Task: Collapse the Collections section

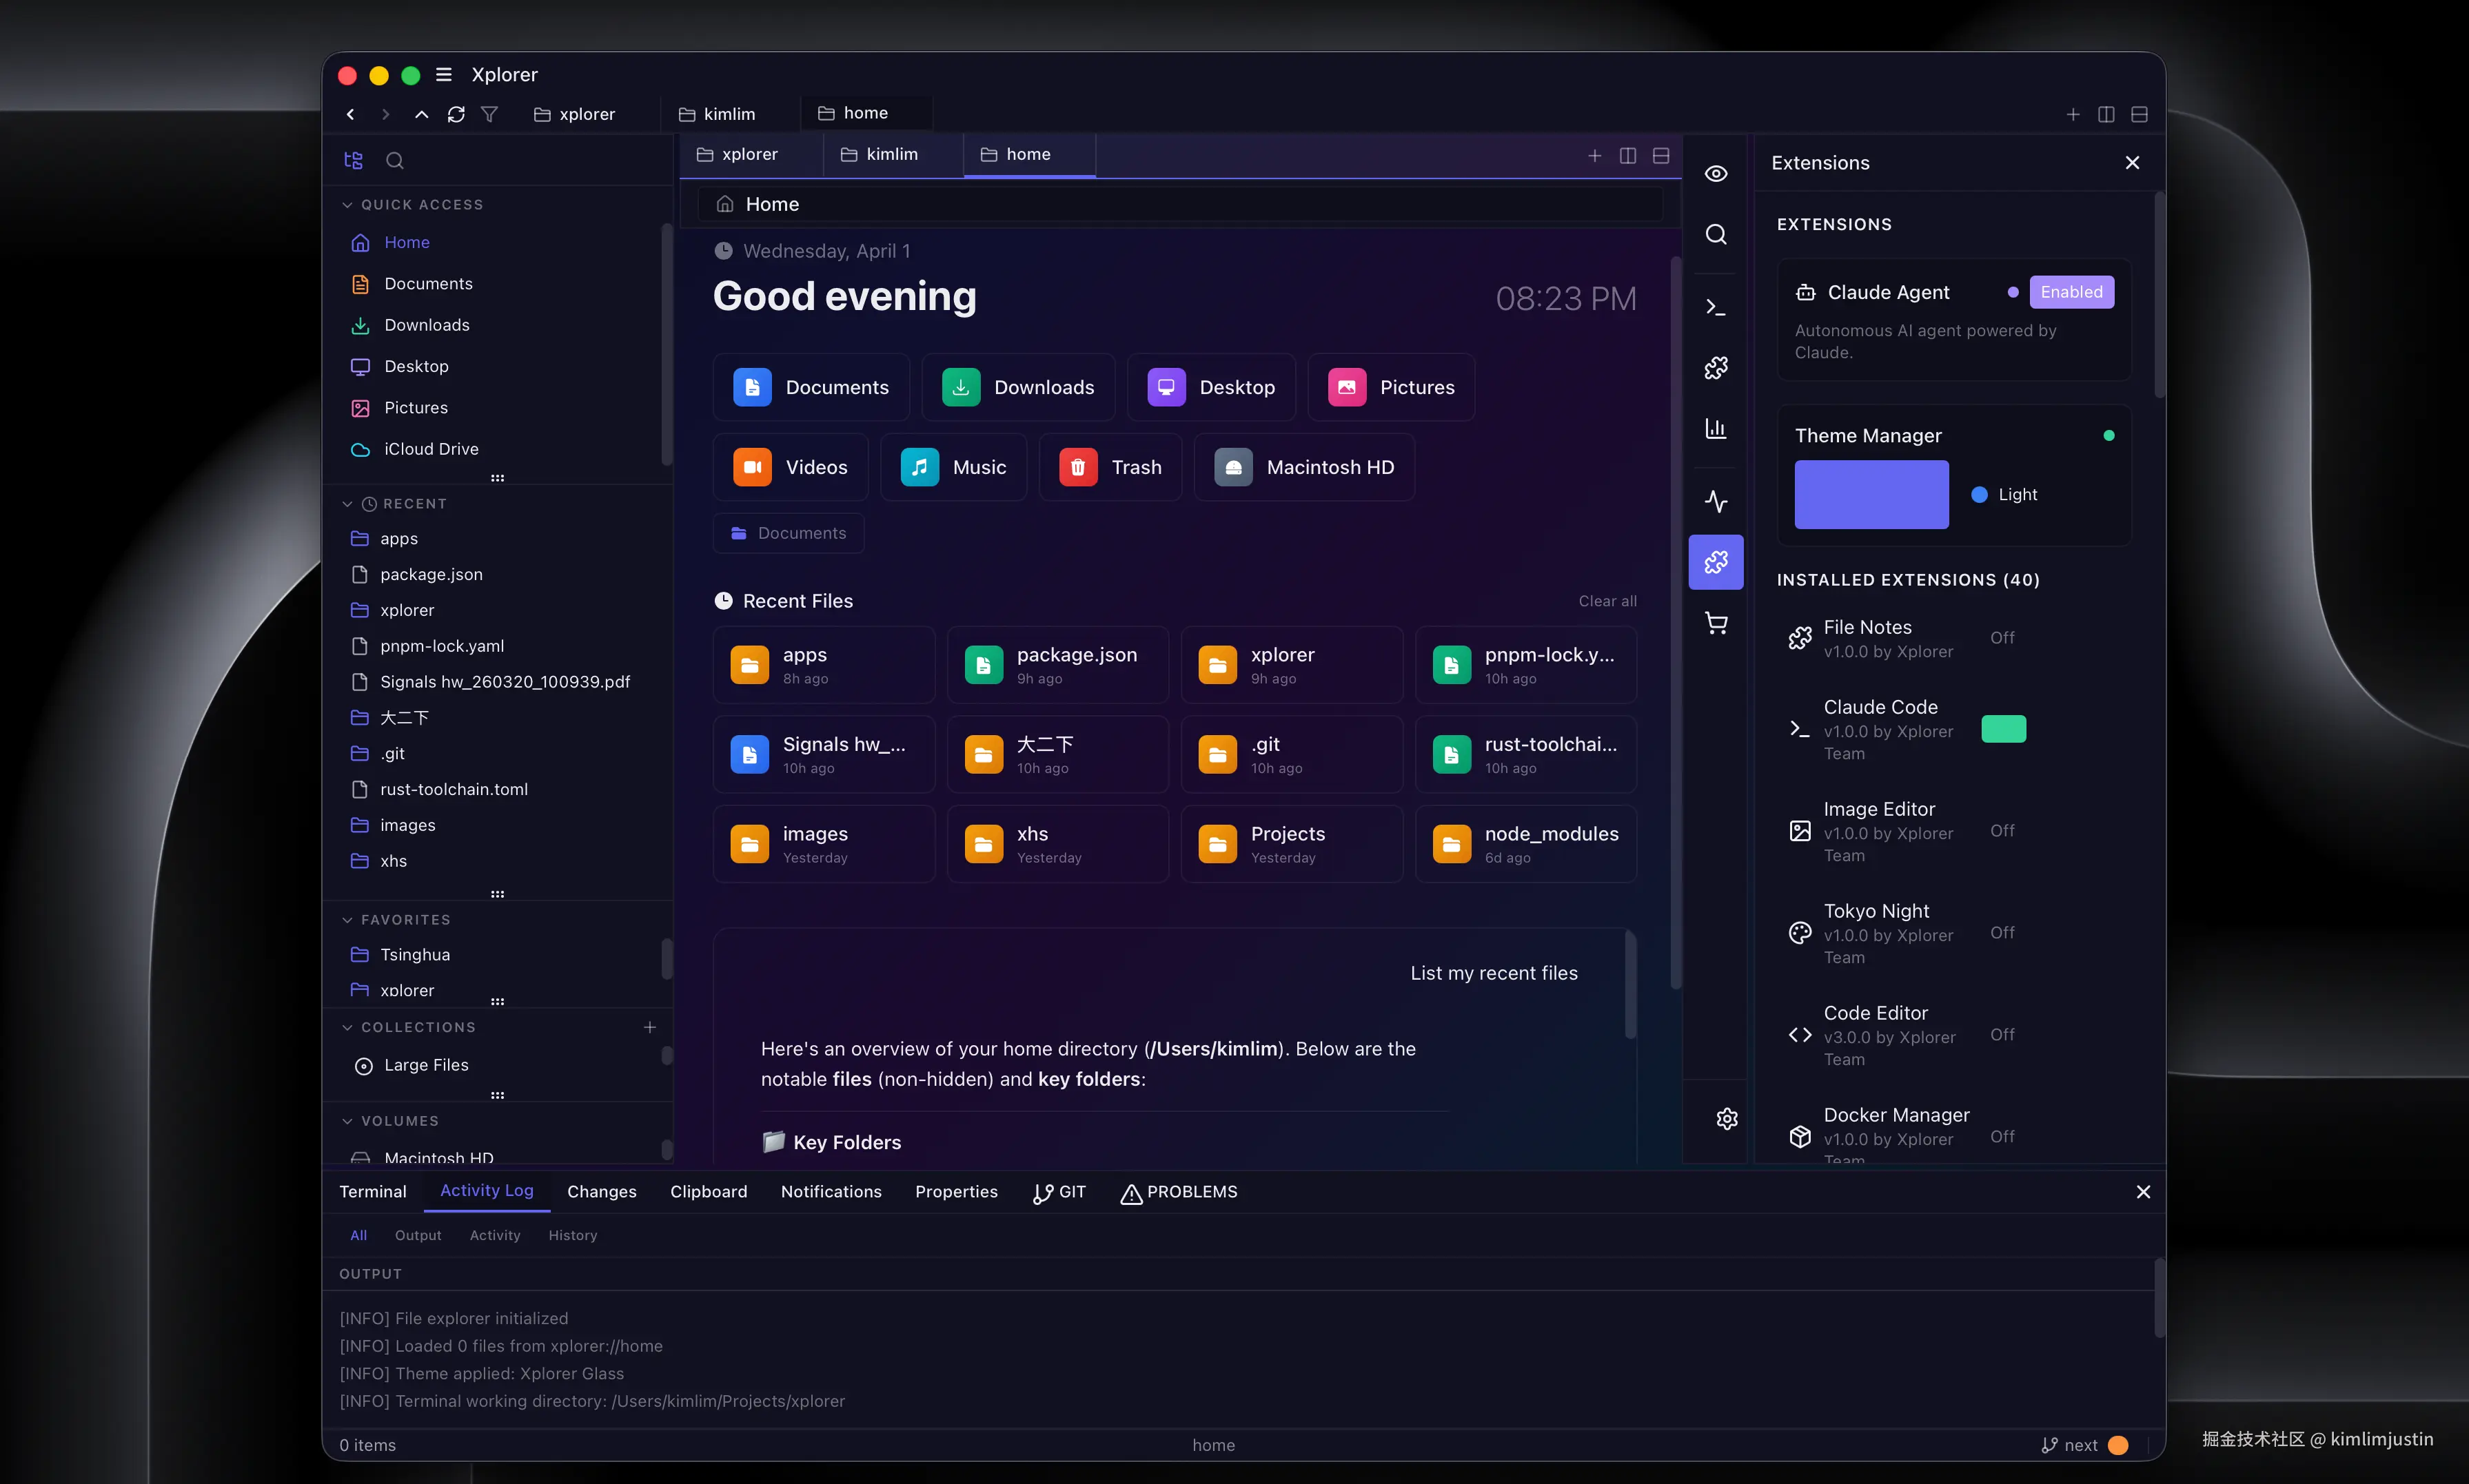Action: [347, 1027]
